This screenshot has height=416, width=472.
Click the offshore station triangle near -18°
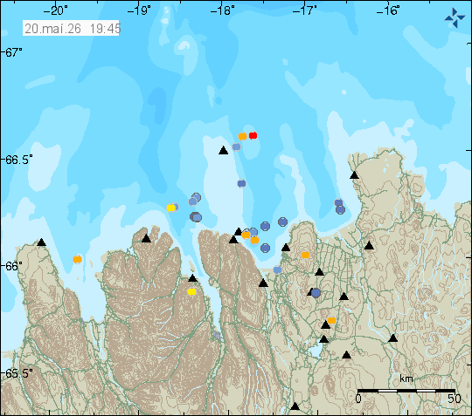(224, 150)
